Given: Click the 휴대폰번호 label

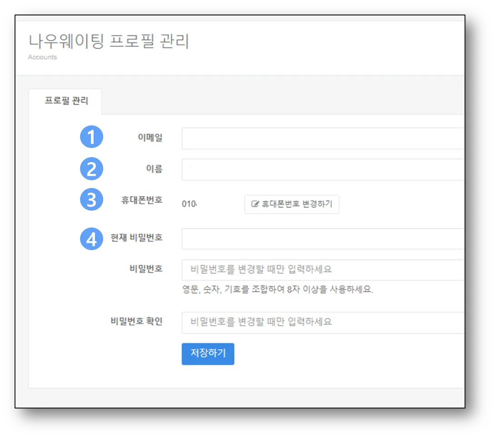Looking at the screenshot, I should point(142,200).
